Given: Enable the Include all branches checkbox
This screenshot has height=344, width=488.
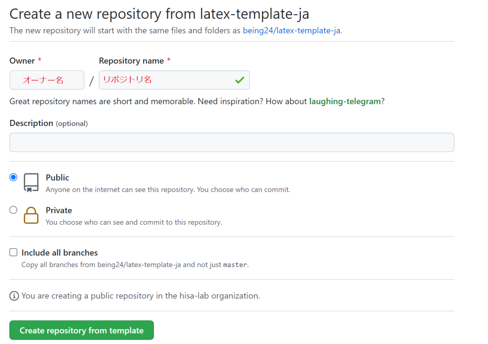Looking at the screenshot, I should tap(13, 252).
